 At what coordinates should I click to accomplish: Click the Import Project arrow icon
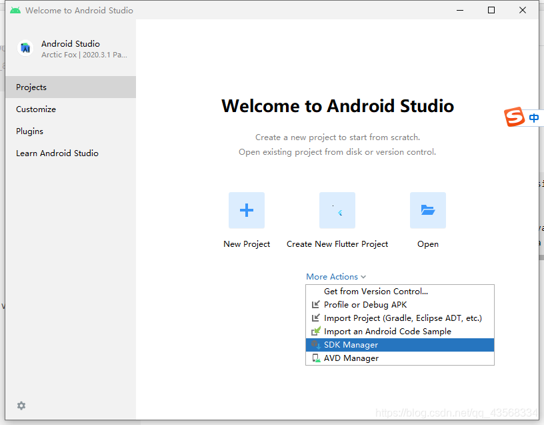click(x=316, y=318)
